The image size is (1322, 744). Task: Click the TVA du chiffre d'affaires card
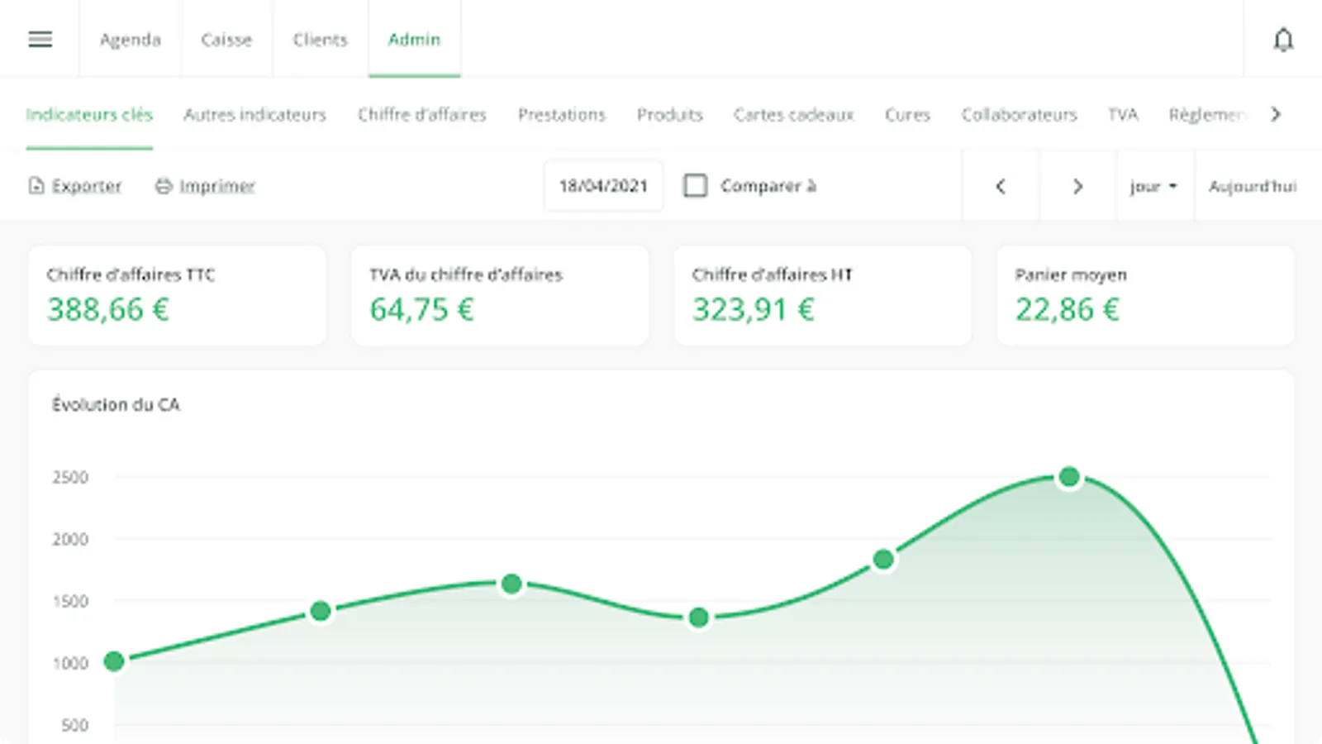pyautogui.click(x=500, y=295)
